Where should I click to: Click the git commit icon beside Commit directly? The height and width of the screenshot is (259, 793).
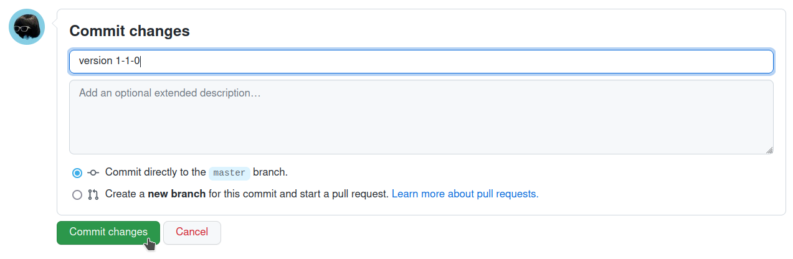pos(93,172)
